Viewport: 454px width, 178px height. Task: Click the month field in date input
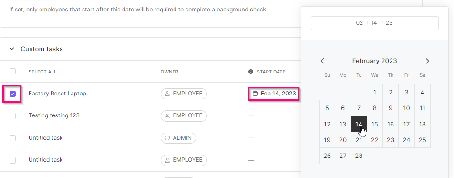point(359,23)
